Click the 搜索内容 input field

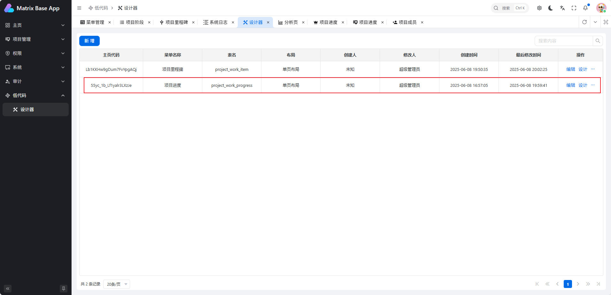pyautogui.click(x=563, y=41)
